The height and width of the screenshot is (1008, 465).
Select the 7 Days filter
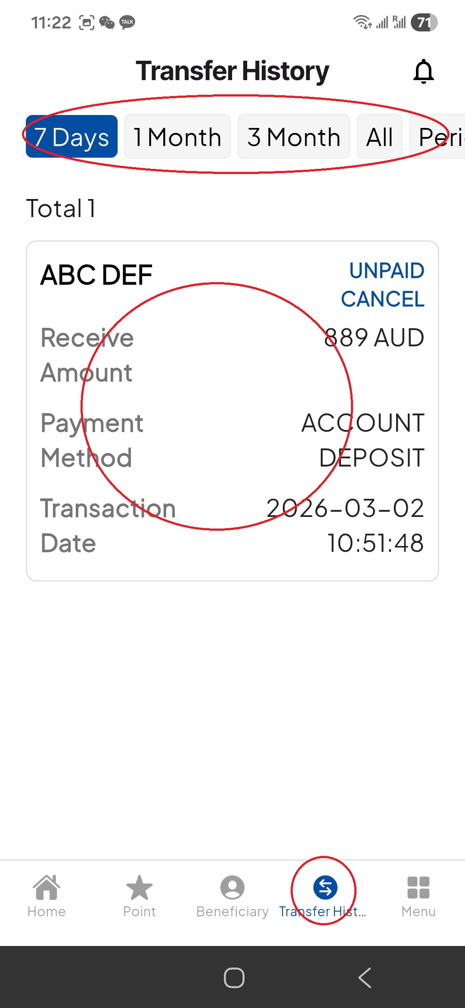[x=71, y=137]
